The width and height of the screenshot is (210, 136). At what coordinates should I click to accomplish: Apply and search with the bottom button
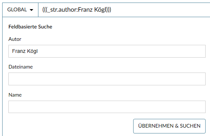tap(169, 126)
